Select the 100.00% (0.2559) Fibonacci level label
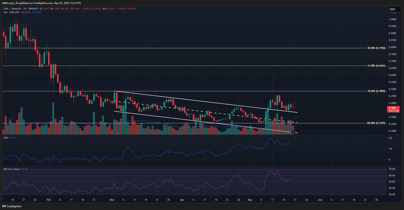 pyautogui.click(x=376, y=123)
